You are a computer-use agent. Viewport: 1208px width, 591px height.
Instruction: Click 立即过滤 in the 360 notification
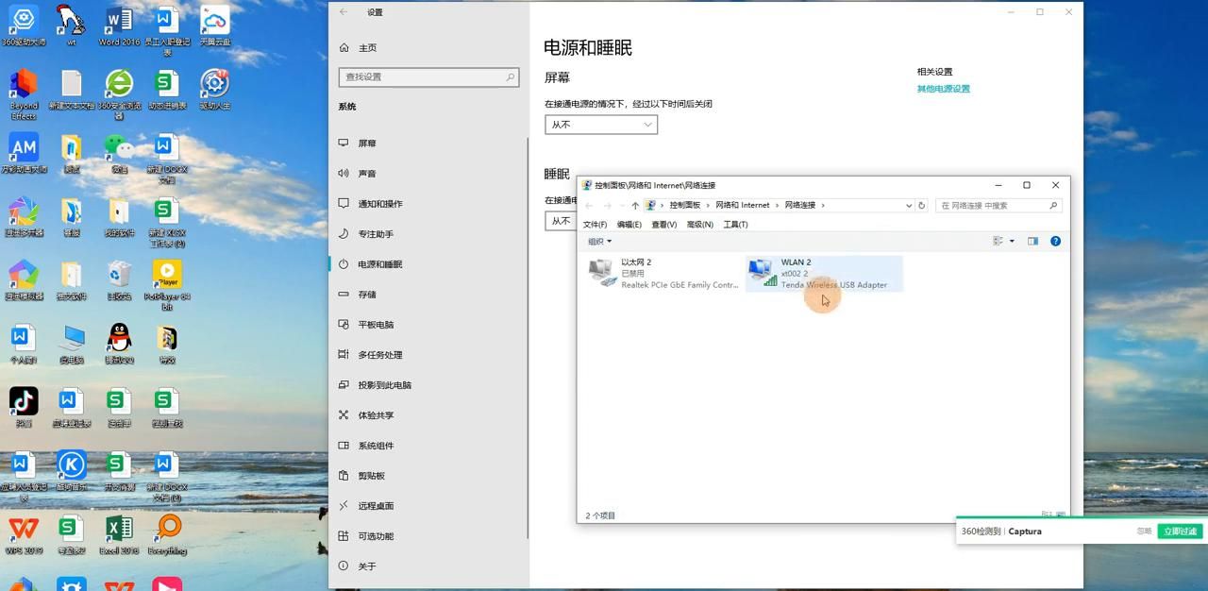point(1180,531)
